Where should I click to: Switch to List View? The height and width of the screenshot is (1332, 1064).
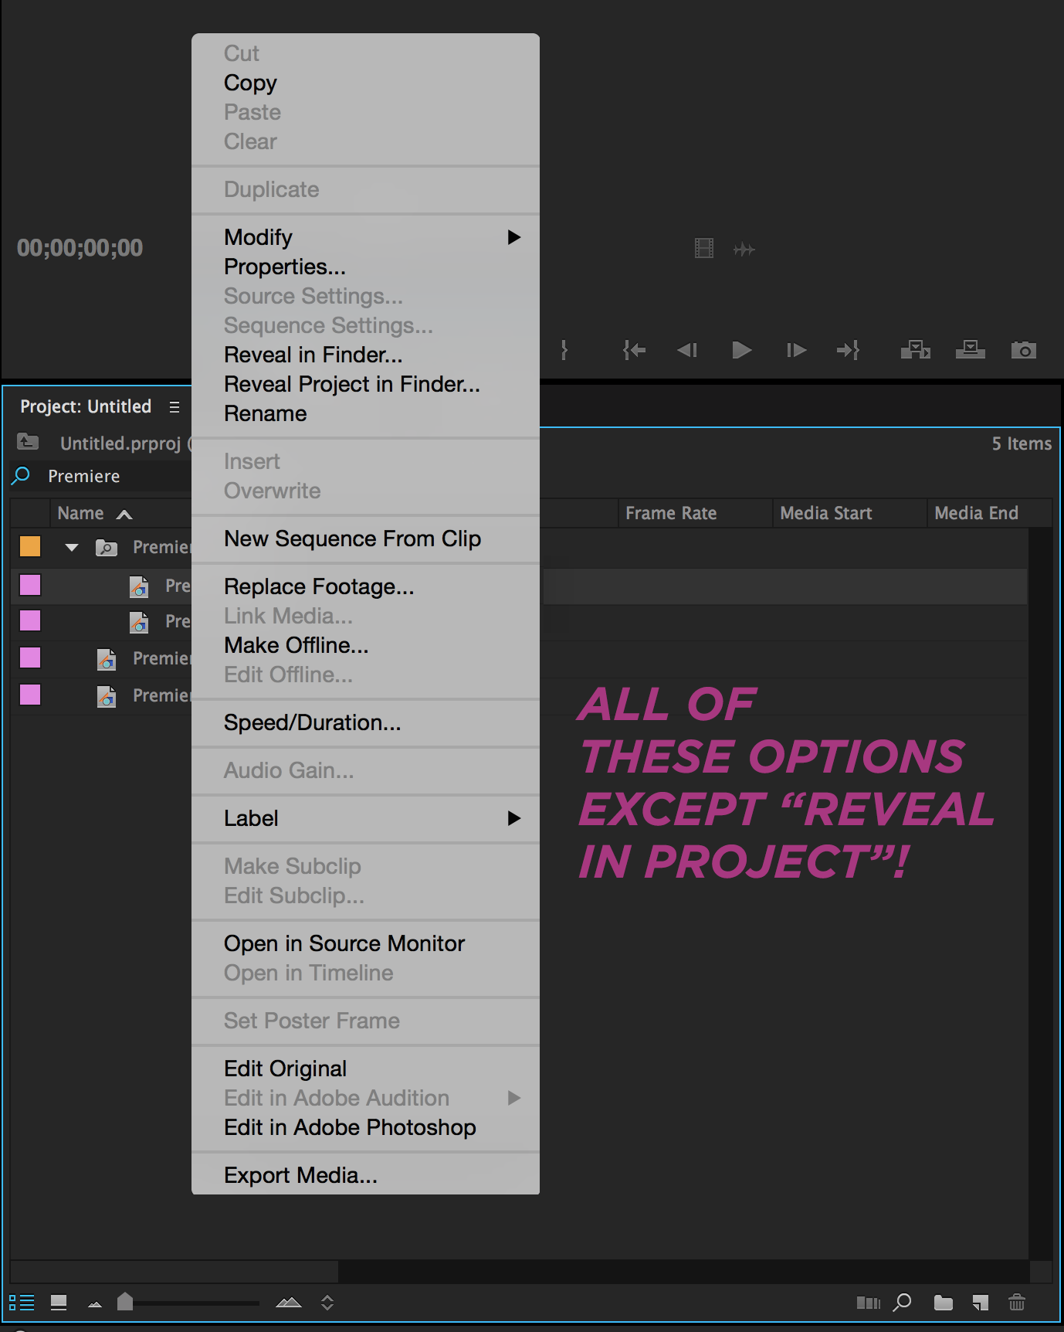point(22,1303)
